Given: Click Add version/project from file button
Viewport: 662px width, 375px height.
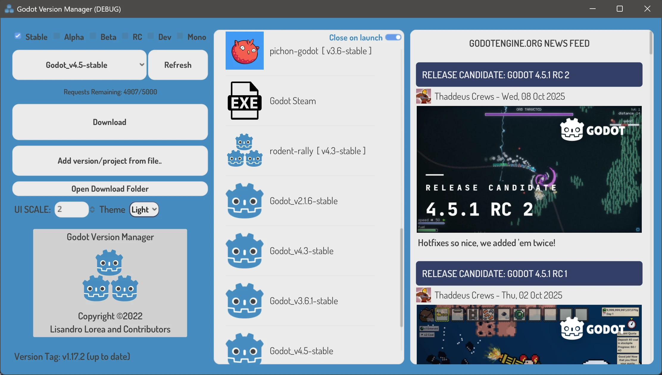Looking at the screenshot, I should (x=110, y=161).
